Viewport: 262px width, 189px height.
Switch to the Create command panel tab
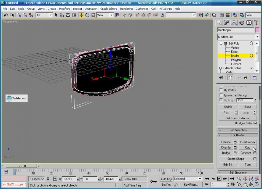pyautogui.click(x=219, y=23)
